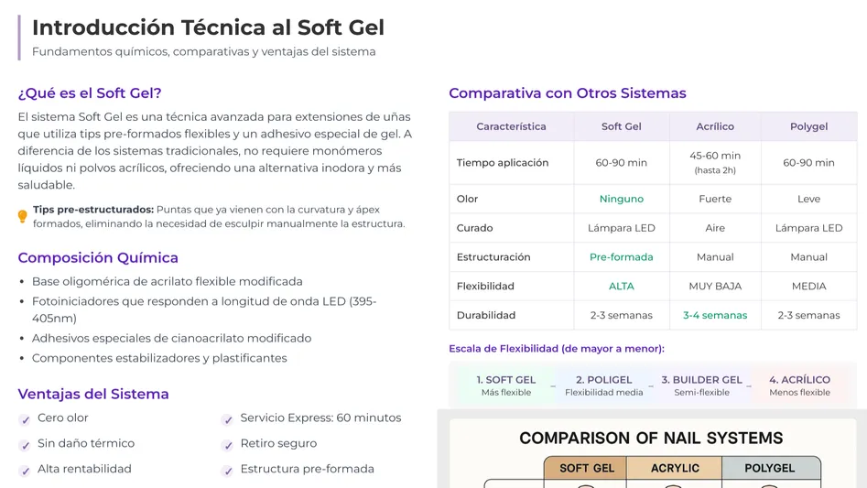
Task: Select the Acrílico column header
Action: coord(715,126)
